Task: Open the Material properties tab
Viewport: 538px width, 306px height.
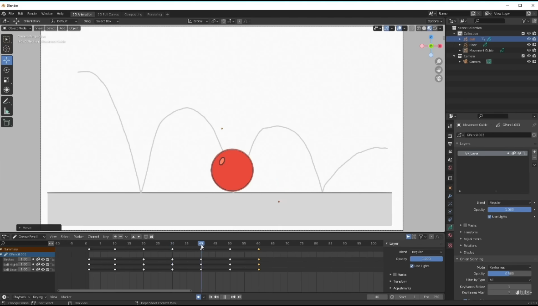Action: pos(450,236)
